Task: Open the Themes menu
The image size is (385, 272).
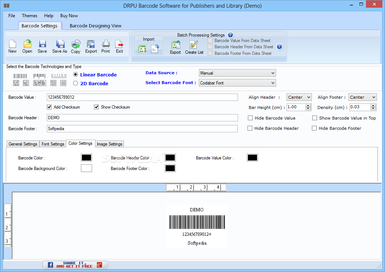Action: click(30, 16)
